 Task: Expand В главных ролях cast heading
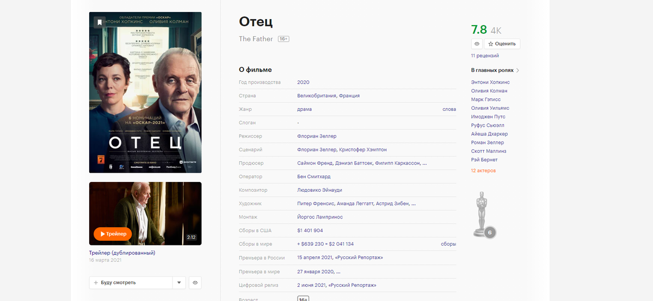tap(495, 70)
